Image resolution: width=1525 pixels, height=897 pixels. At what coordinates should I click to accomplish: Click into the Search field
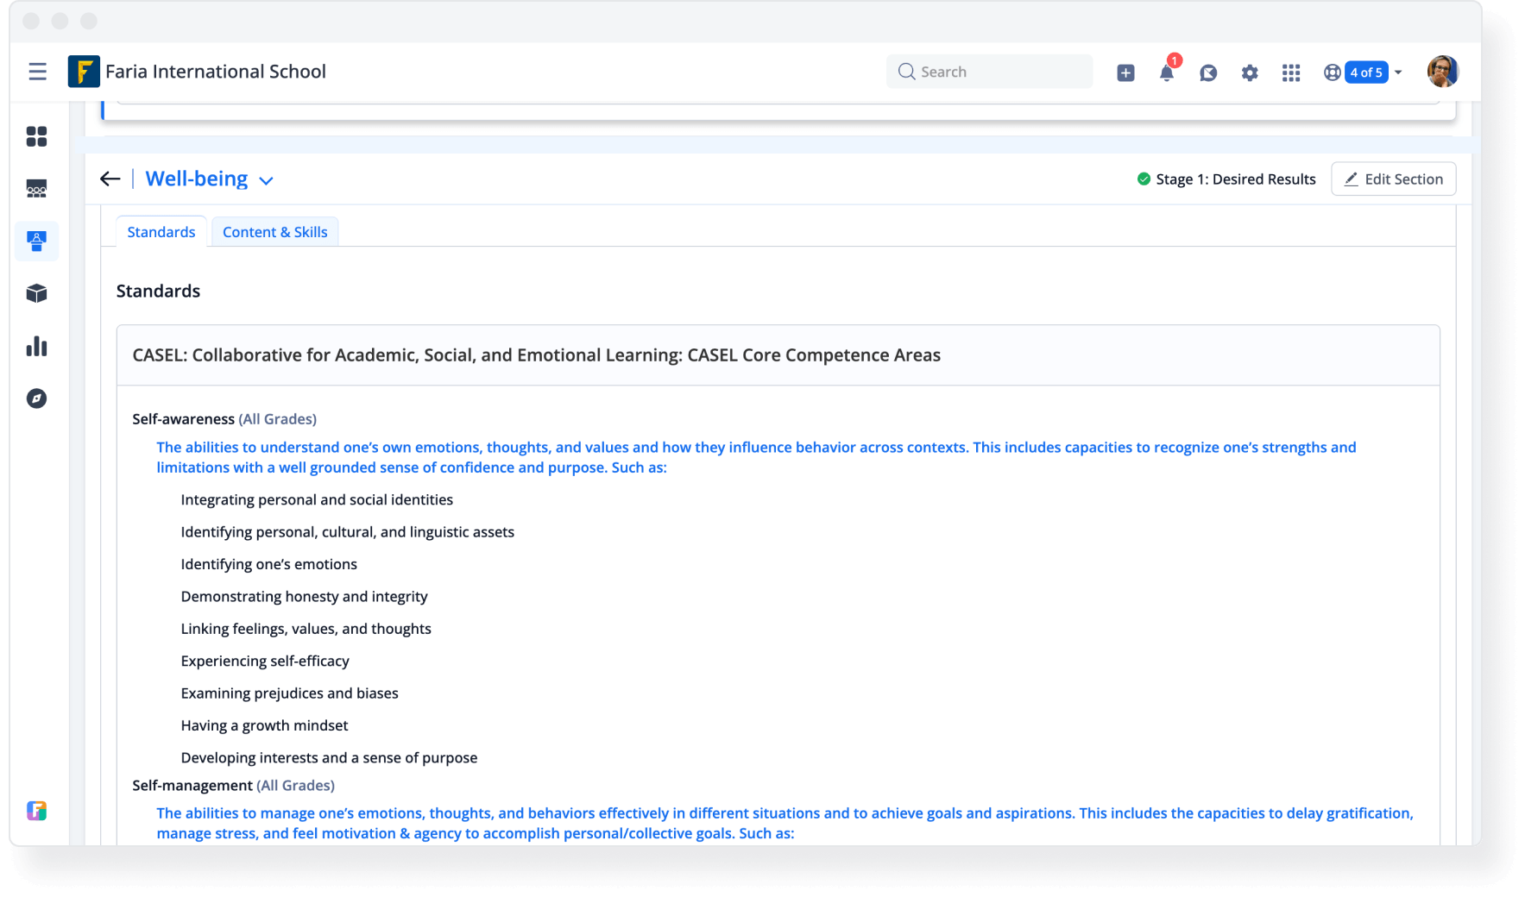989,72
